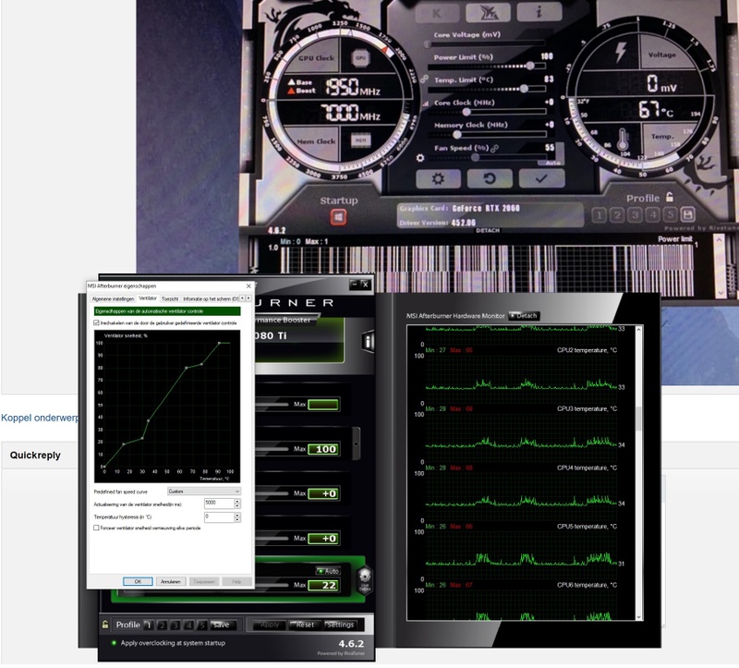This screenshot has height=668, width=739.
Task: Click the Detach button on Hardware Monitor
Action: [x=524, y=316]
